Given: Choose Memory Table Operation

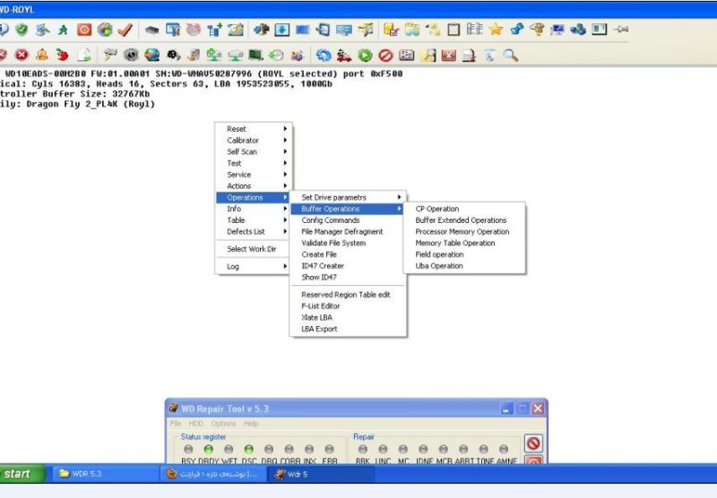Looking at the screenshot, I should 464,243.
